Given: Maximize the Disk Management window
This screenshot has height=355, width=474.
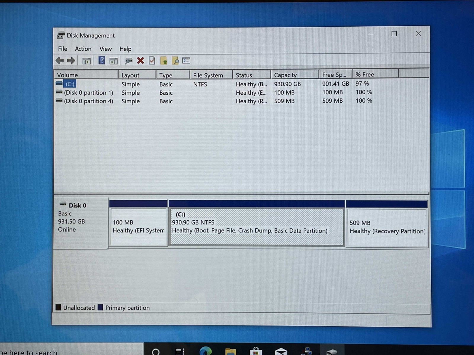Looking at the screenshot, I should click(394, 34).
